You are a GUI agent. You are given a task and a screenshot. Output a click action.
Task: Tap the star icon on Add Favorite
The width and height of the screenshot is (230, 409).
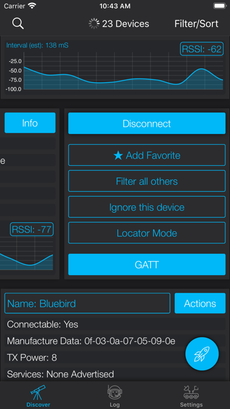tap(118, 156)
